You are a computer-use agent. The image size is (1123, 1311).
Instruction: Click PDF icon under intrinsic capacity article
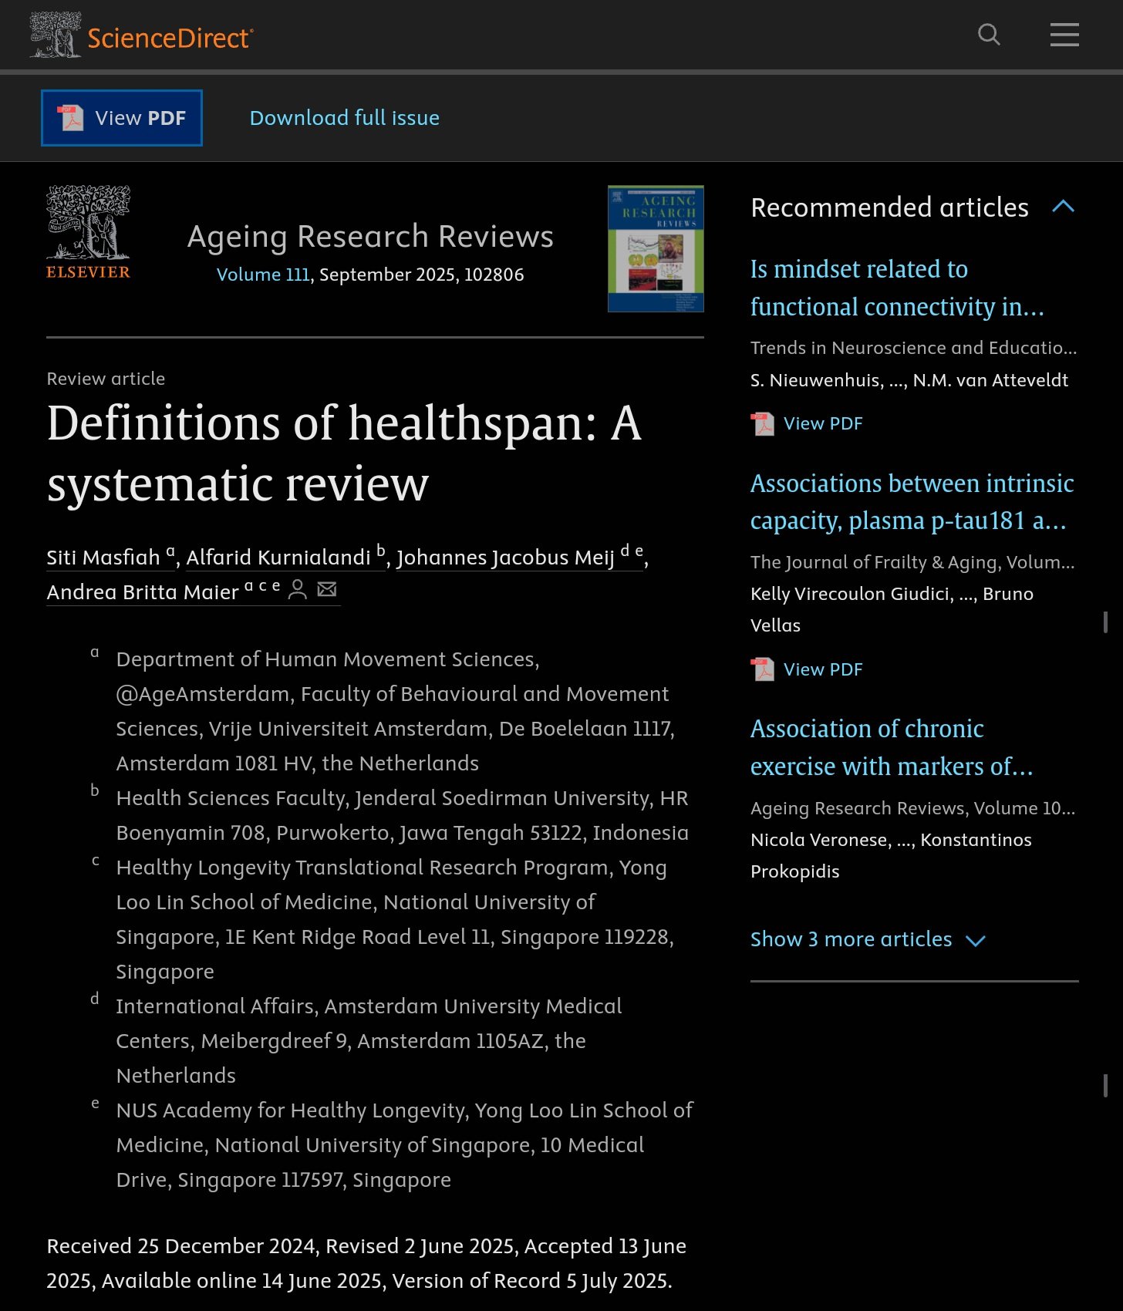pyautogui.click(x=763, y=670)
